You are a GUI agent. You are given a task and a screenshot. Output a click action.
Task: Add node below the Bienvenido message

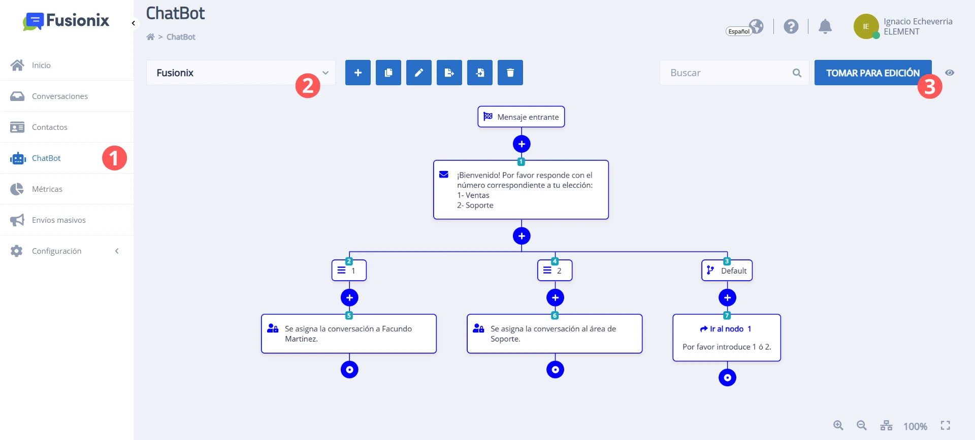tap(522, 236)
